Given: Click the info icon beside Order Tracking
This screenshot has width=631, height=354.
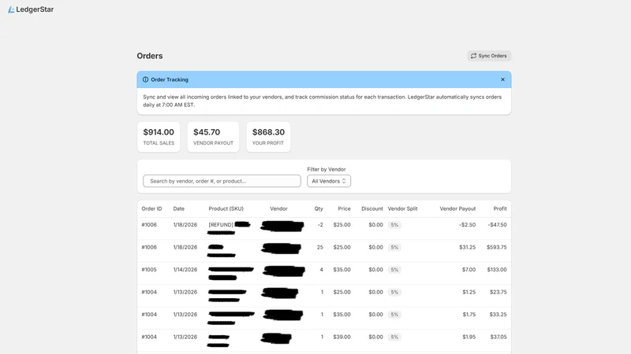Looking at the screenshot, I should coord(145,79).
